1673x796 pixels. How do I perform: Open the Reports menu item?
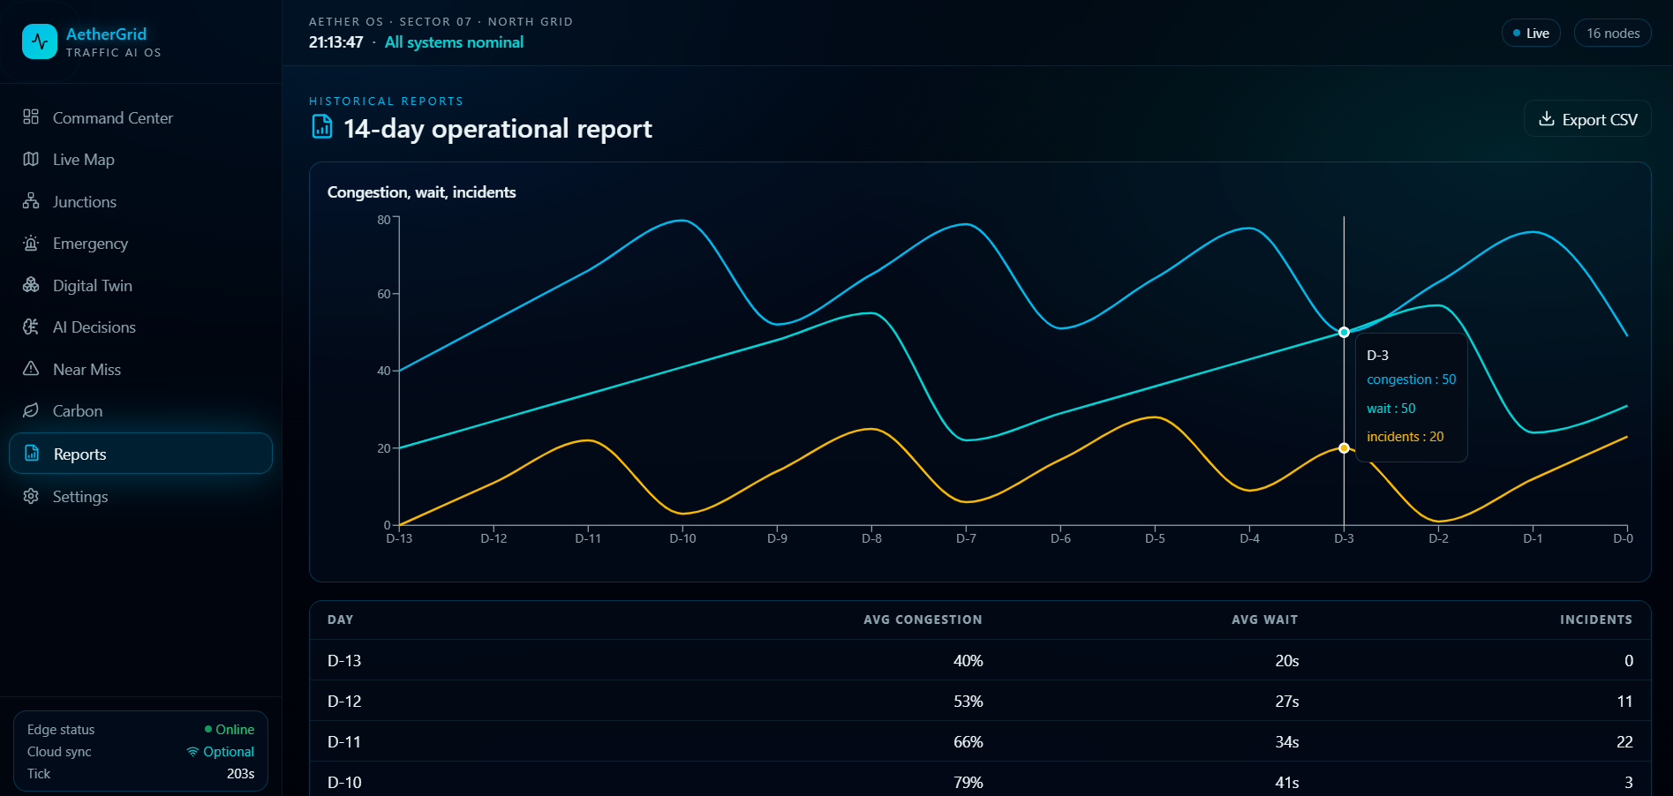[x=140, y=454]
